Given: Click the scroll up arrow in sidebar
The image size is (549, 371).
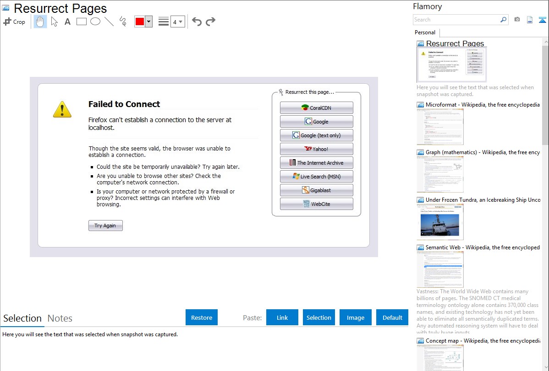Looking at the screenshot, I should click(545, 42).
